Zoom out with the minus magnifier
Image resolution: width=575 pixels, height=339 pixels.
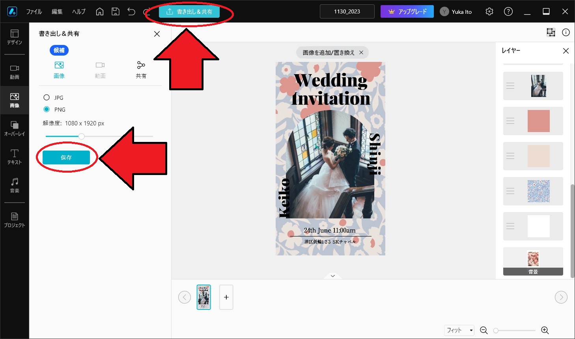tap(484, 330)
